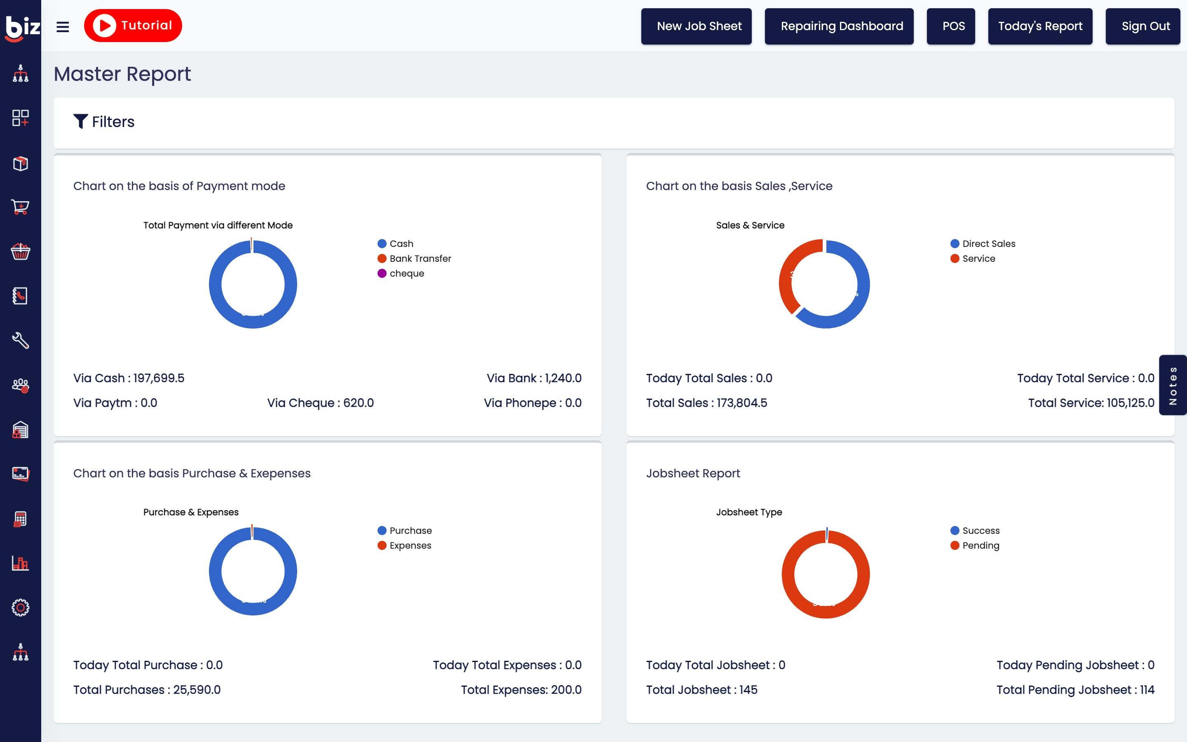Screen dimensions: 1187x742
Task: Click 'Total Pending Jobsheet : 114' value
Action: (1075, 690)
